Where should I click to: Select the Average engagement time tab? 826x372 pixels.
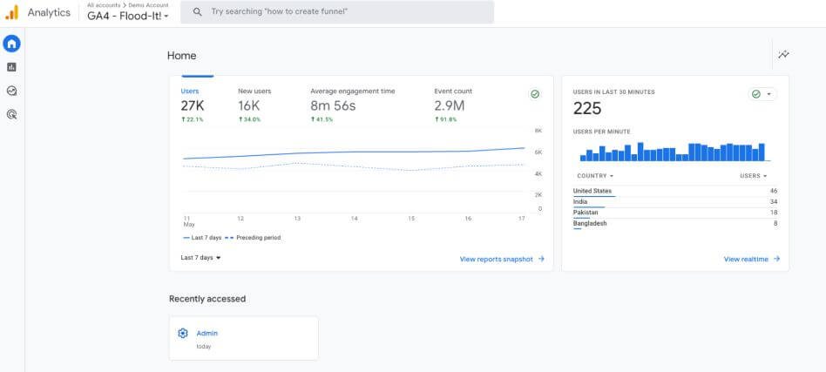point(351,91)
